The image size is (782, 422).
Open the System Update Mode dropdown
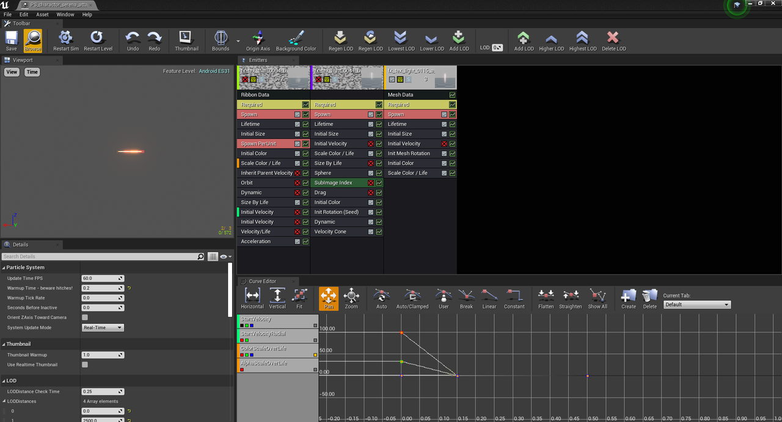tap(102, 327)
